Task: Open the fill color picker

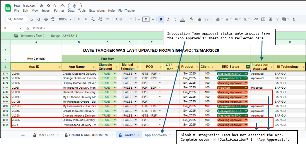Action: click(192, 19)
